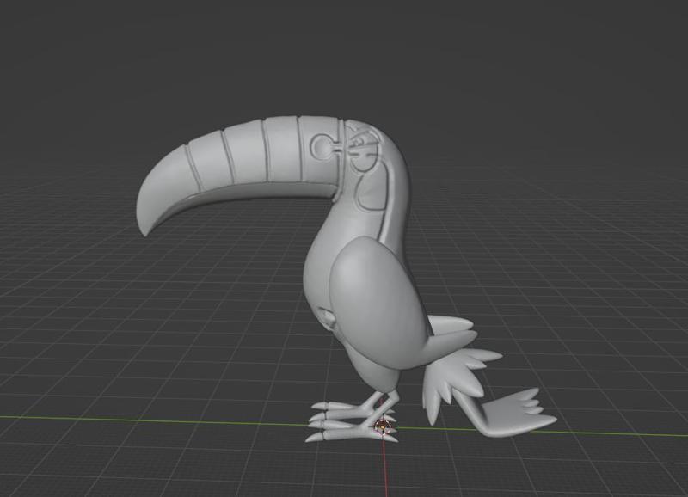Viewport: 688px width, 497px height.
Task: Select the object origin gizmo at the feet
Action: coord(384,426)
